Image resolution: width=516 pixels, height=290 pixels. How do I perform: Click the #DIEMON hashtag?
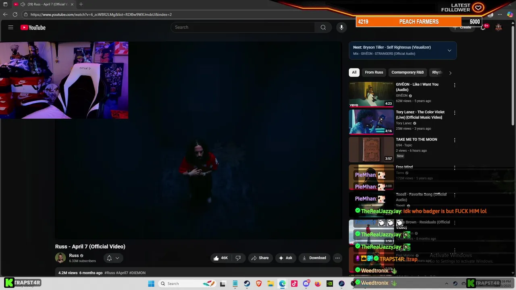[x=137, y=273]
